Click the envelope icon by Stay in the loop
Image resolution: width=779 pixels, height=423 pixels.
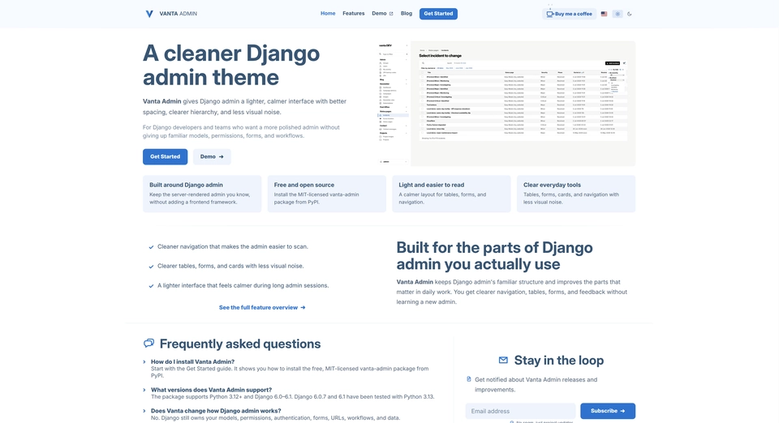503,360
